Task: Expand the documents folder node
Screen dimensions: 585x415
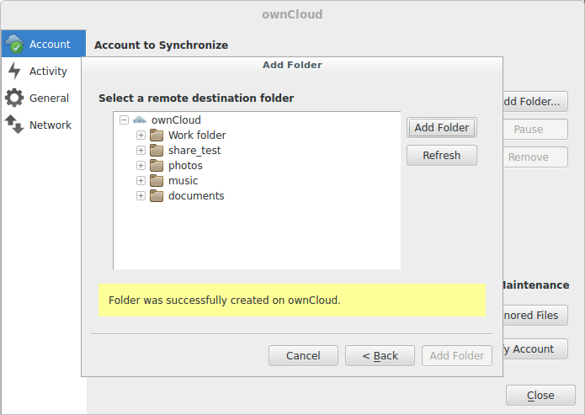Action: [x=141, y=196]
